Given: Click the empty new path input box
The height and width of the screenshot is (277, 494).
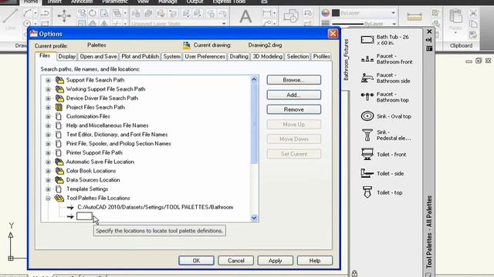Looking at the screenshot, I should click(x=84, y=216).
